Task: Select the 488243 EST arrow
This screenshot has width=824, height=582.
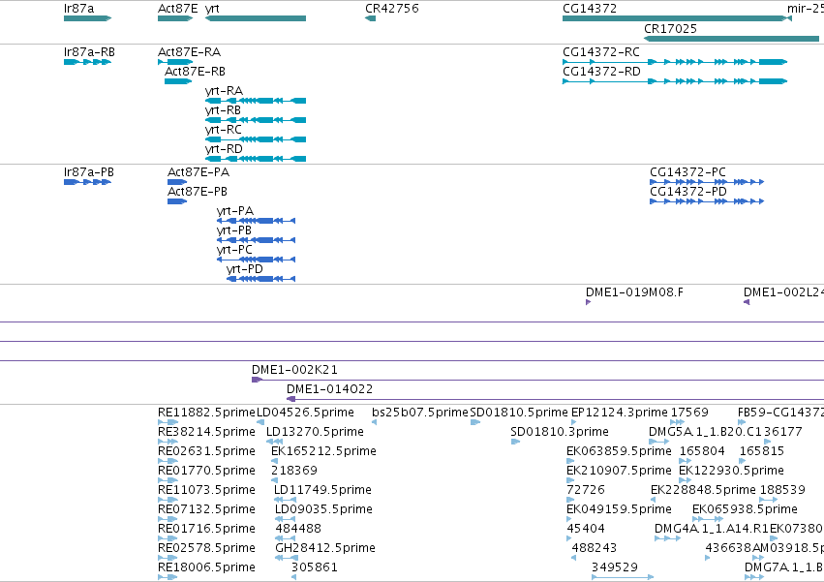Action: [573, 558]
